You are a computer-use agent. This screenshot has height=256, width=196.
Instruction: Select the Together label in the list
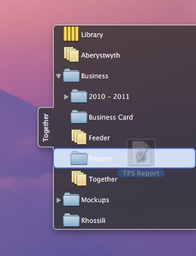coord(103,179)
